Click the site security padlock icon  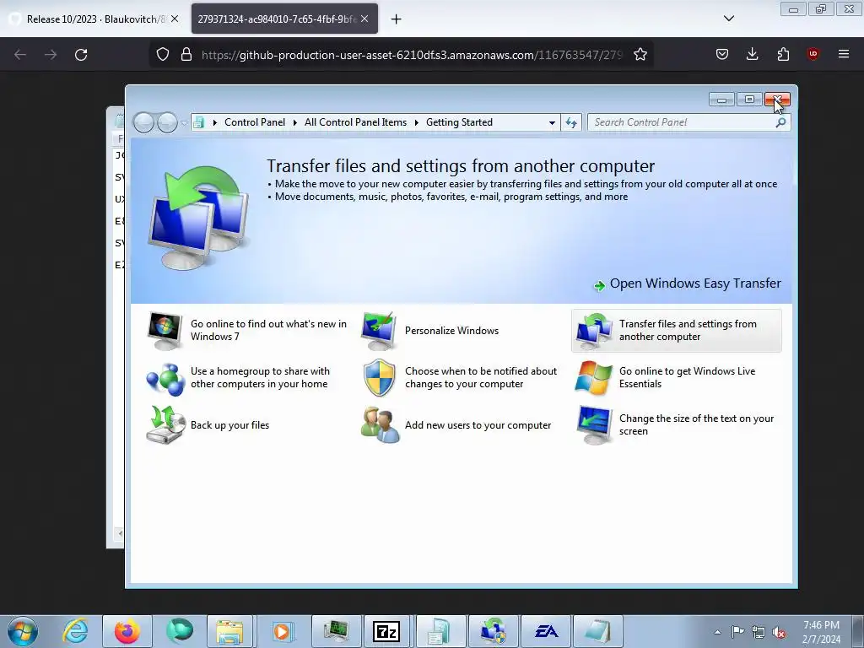[186, 54]
